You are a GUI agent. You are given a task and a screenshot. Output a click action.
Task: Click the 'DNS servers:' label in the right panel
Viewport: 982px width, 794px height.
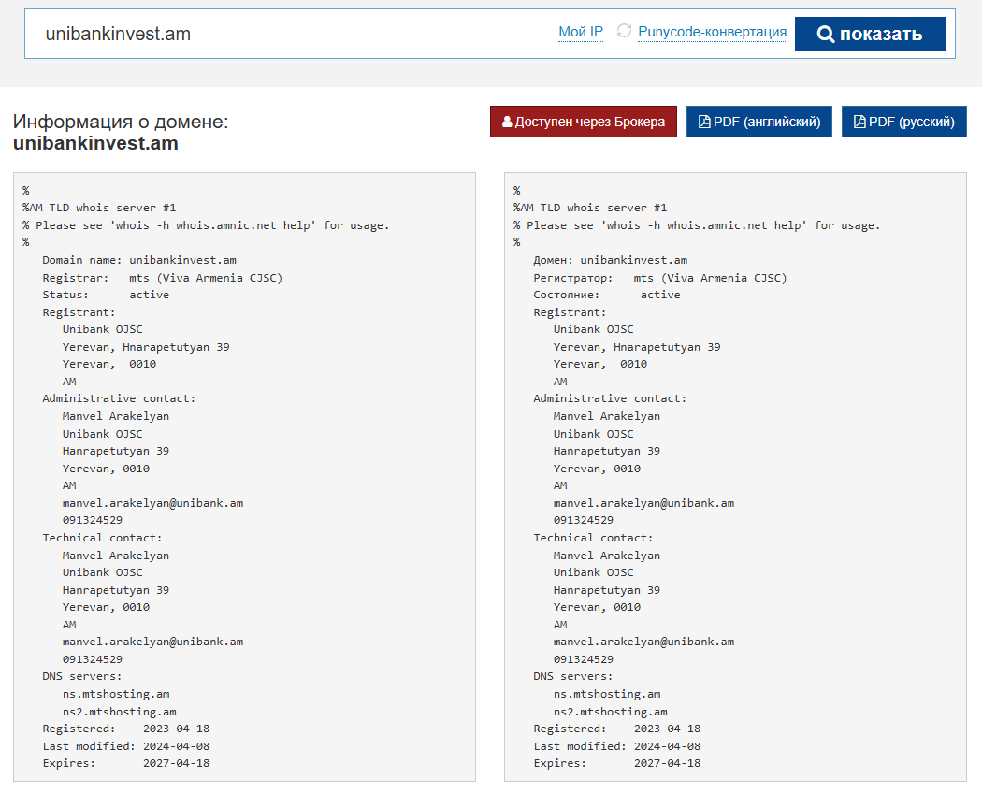[573, 677]
